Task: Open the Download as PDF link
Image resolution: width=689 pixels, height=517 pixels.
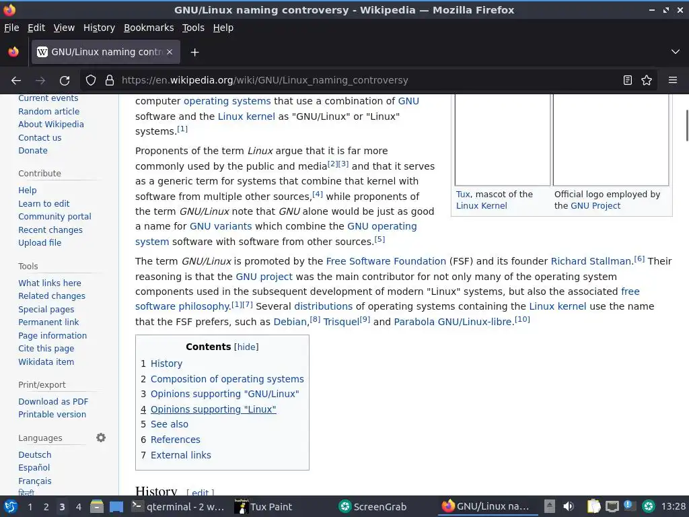Action: 53,401
